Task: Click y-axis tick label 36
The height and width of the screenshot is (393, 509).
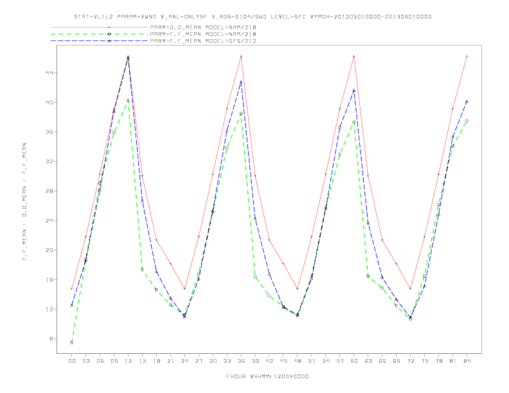Action: [49, 132]
